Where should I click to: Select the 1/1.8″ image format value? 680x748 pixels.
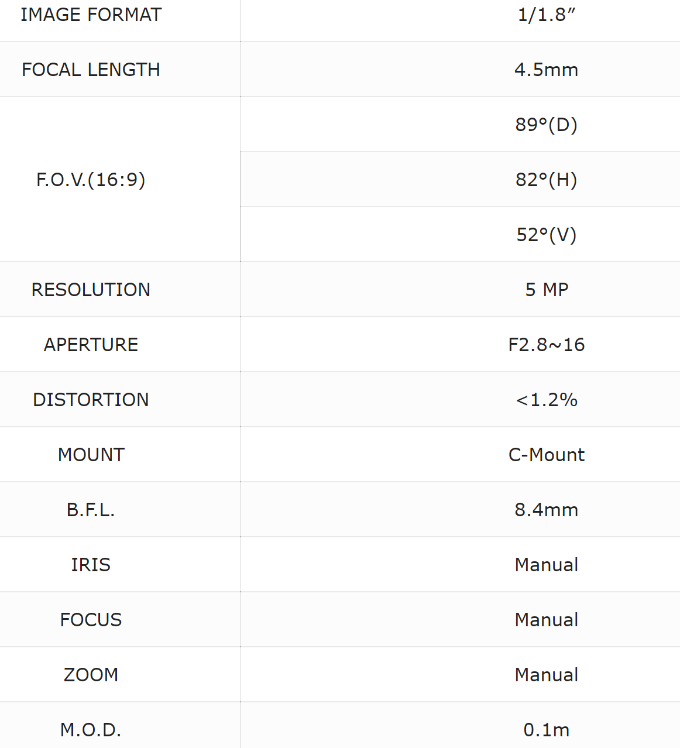[x=546, y=15]
